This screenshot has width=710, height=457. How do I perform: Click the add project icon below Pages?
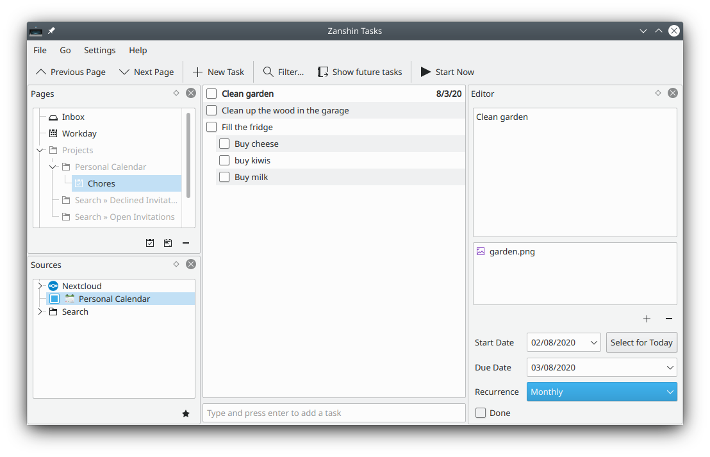point(150,243)
